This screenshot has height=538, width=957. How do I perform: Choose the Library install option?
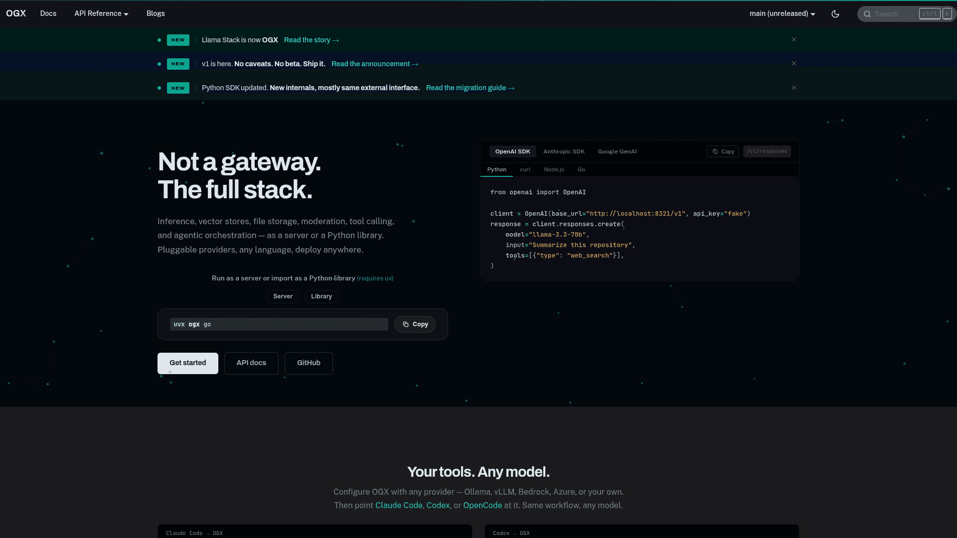(x=321, y=296)
